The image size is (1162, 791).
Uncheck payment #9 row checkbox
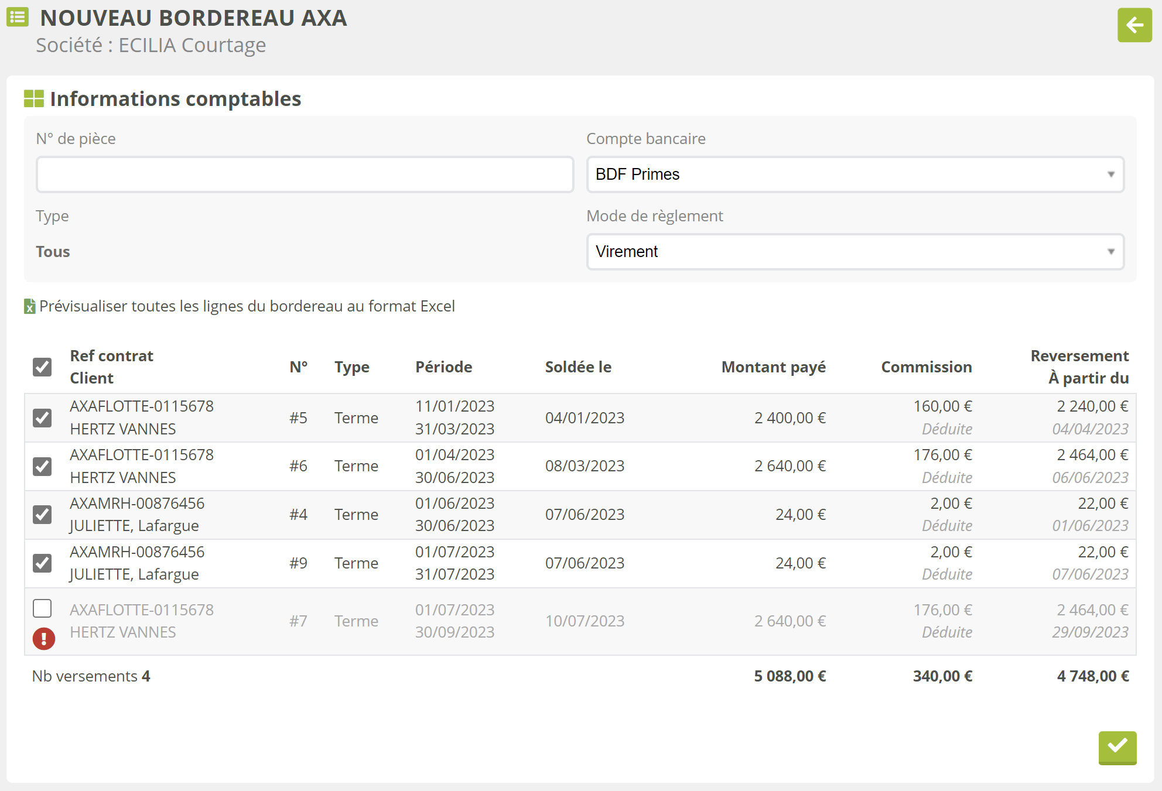coord(42,563)
